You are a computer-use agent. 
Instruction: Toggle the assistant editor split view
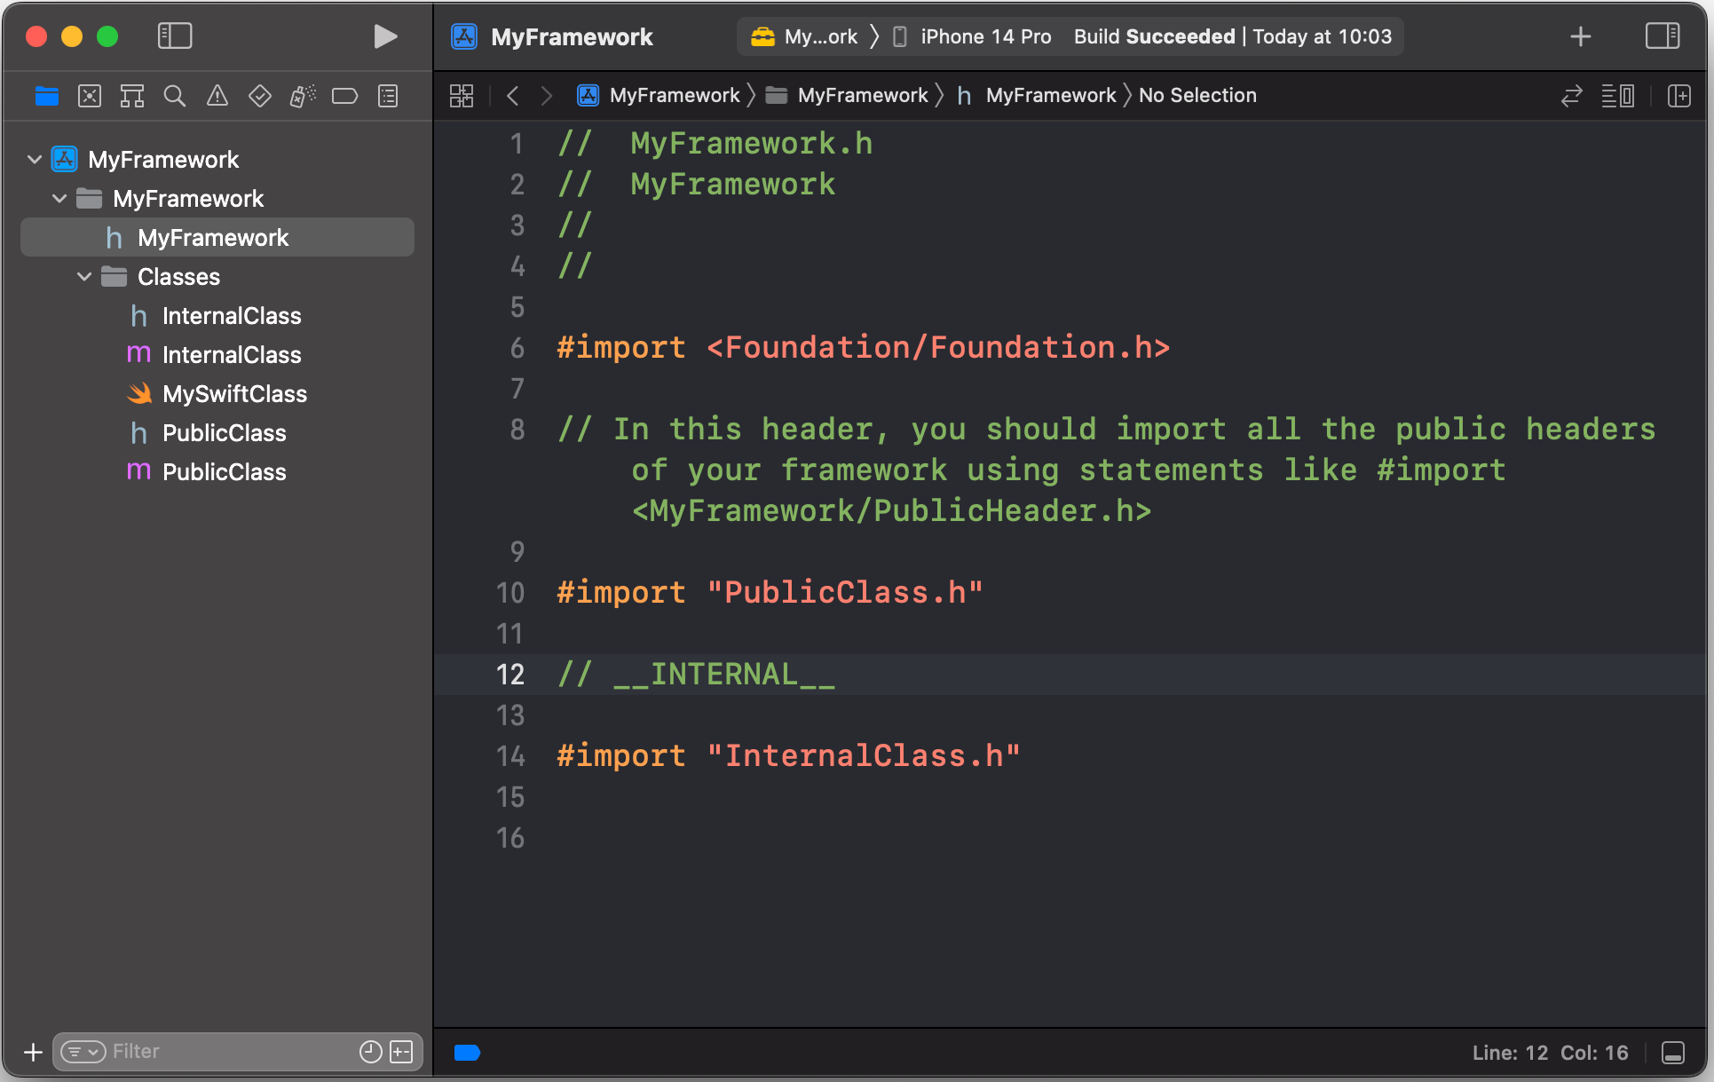point(1681,95)
